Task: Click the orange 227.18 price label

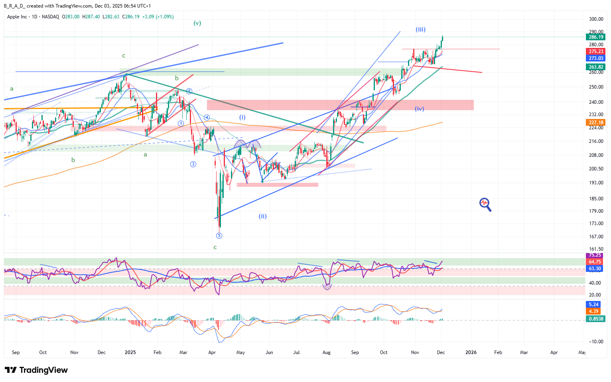Action: click(x=596, y=123)
